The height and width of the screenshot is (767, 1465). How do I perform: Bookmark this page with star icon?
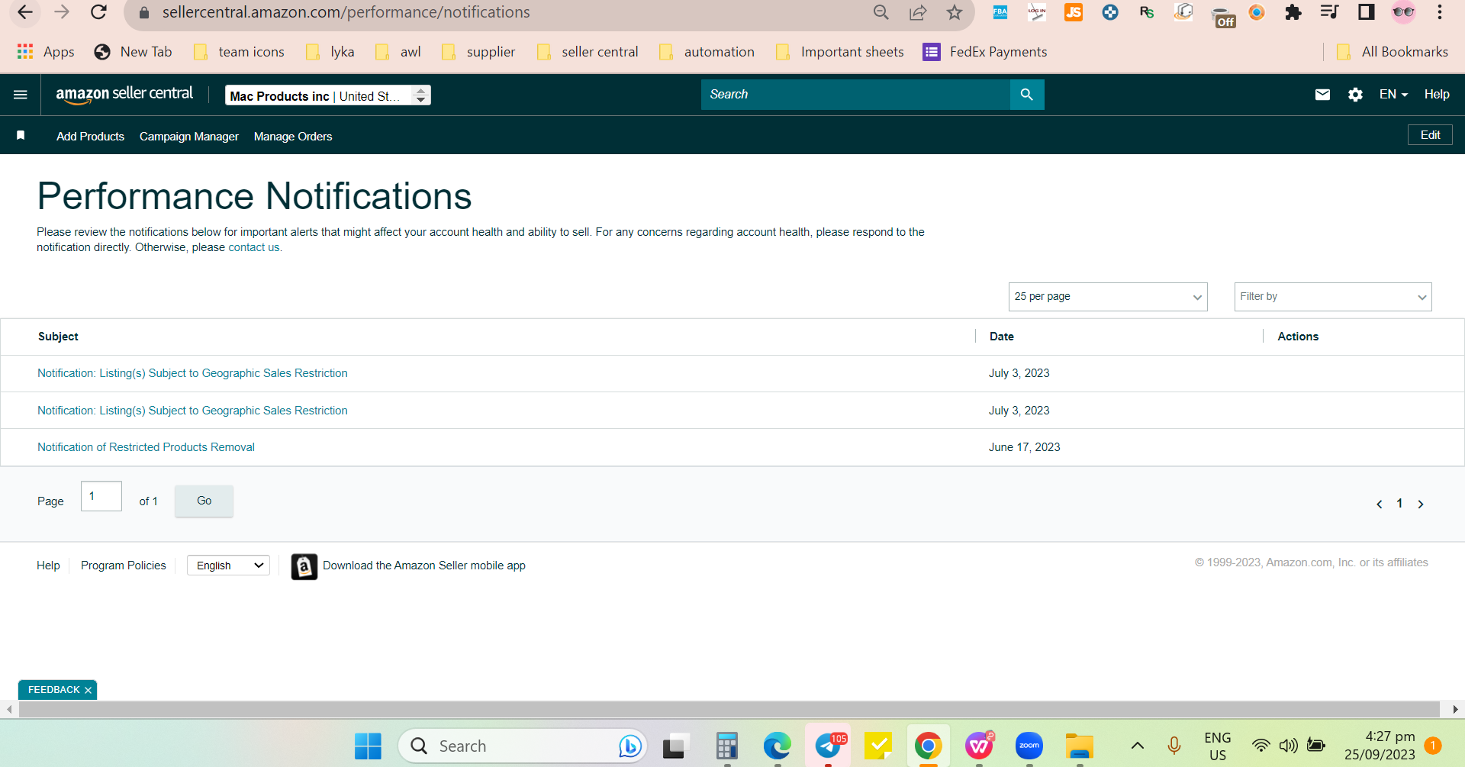tap(955, 12)
